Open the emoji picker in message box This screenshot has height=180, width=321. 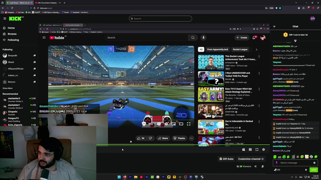point(314,163)
